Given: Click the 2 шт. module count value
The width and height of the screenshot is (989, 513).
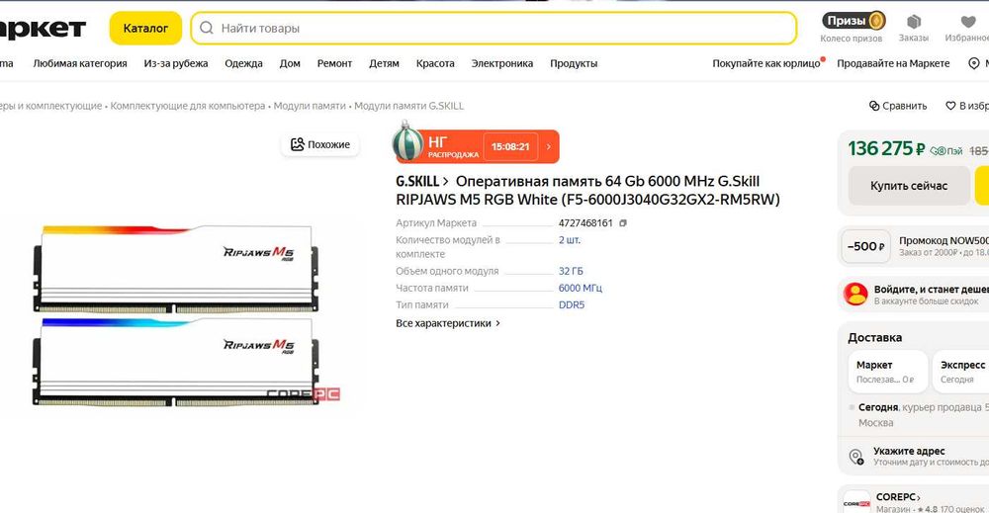Looking at the screenshot, I should [570, 240].
